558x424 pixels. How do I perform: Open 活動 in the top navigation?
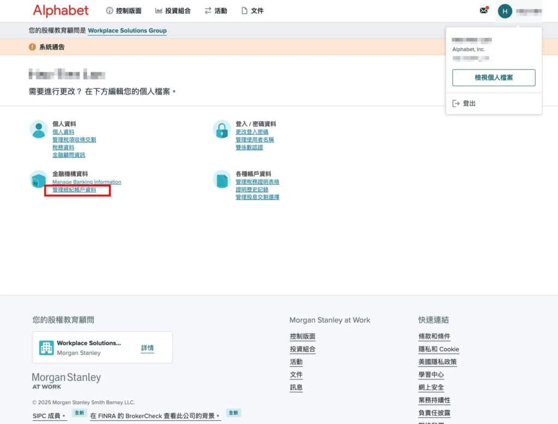[x=216, y=11]
